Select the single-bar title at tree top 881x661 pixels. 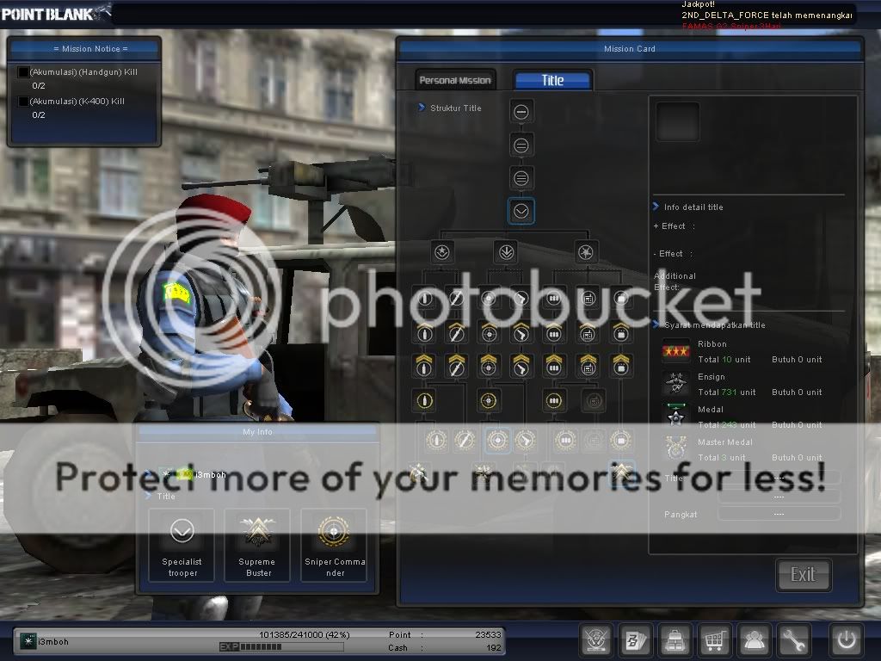click(x=521, y=112)
